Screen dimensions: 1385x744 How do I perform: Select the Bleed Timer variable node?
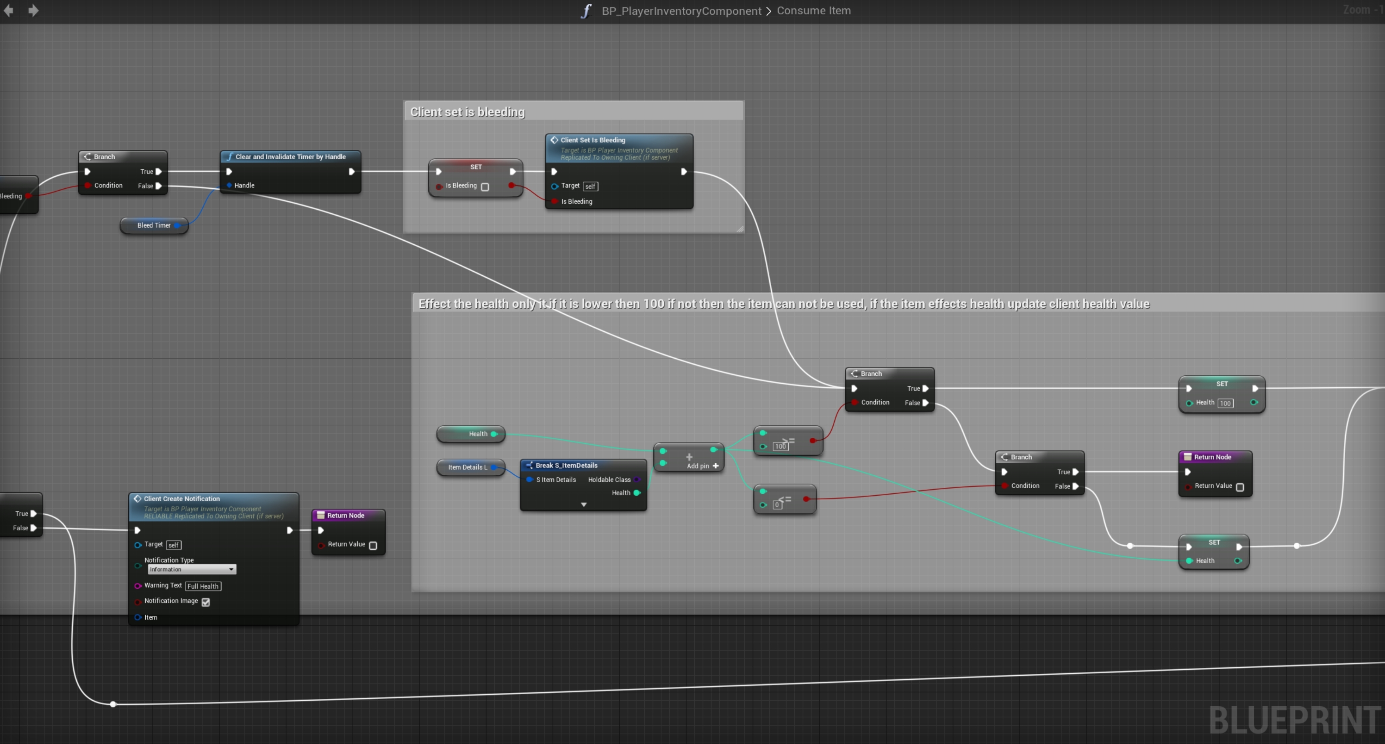coord(153,225)
